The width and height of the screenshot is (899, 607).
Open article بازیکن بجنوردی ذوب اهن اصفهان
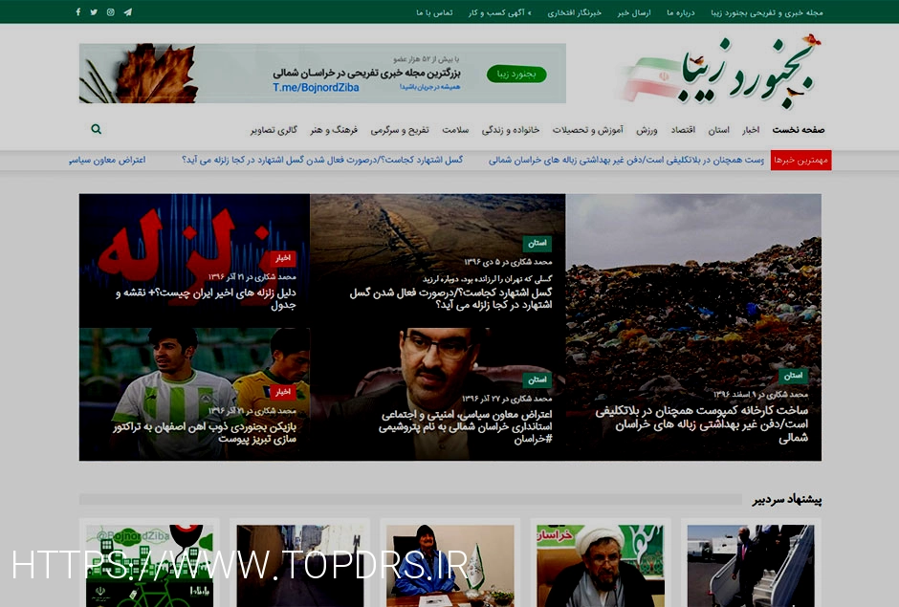[x=205, y=433]
